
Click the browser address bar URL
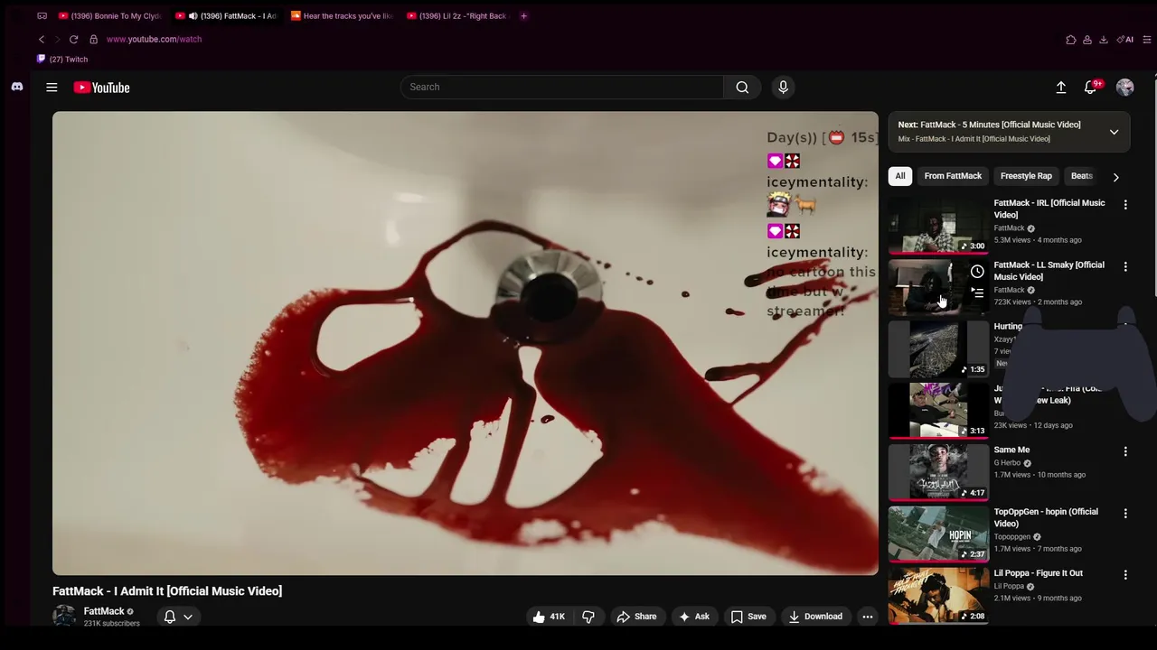click(x=154, y=39)
